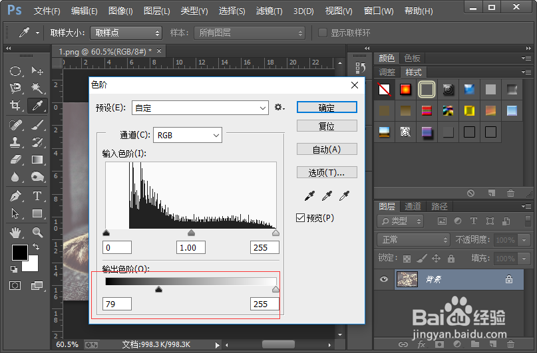Select the Hand tool

(x=15, y=233)
